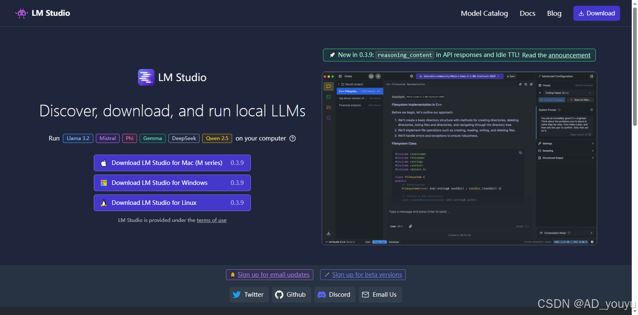
Task: Select the Qwen 2.5 model tag
Action: tap(217, 138)
